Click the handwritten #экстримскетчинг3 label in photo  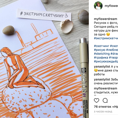(44, 15)
